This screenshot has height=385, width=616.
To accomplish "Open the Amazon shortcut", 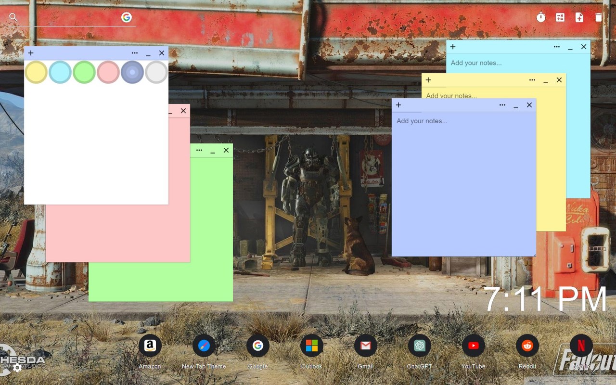I will pos(150,346).
